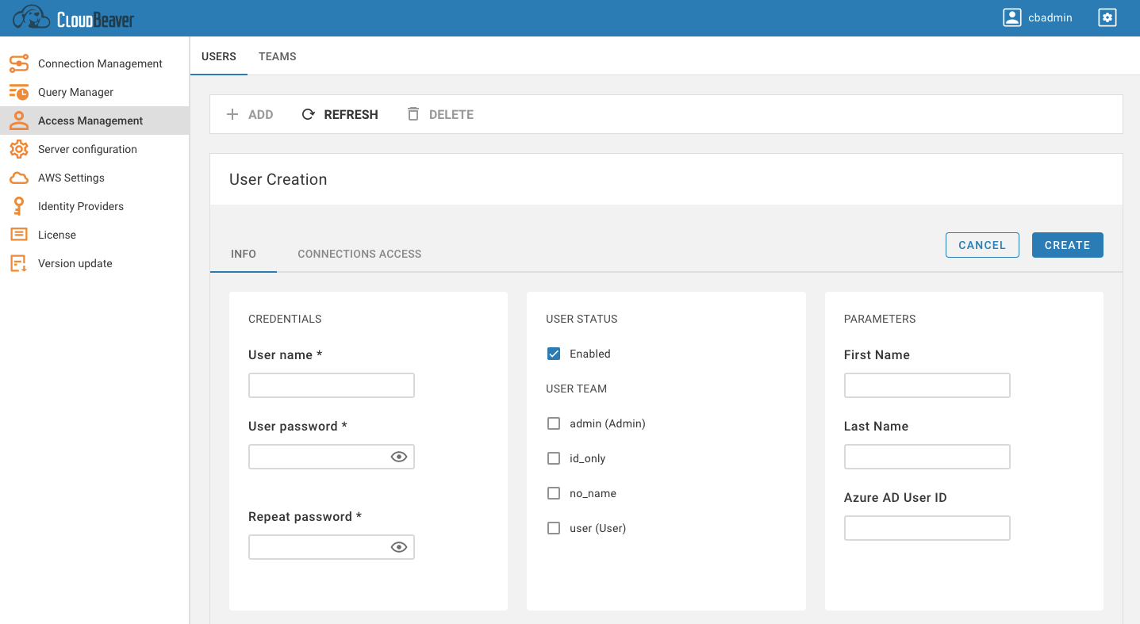1140x624 pixels.
Task: Check the id_only team box
Action: coord(554,457)
